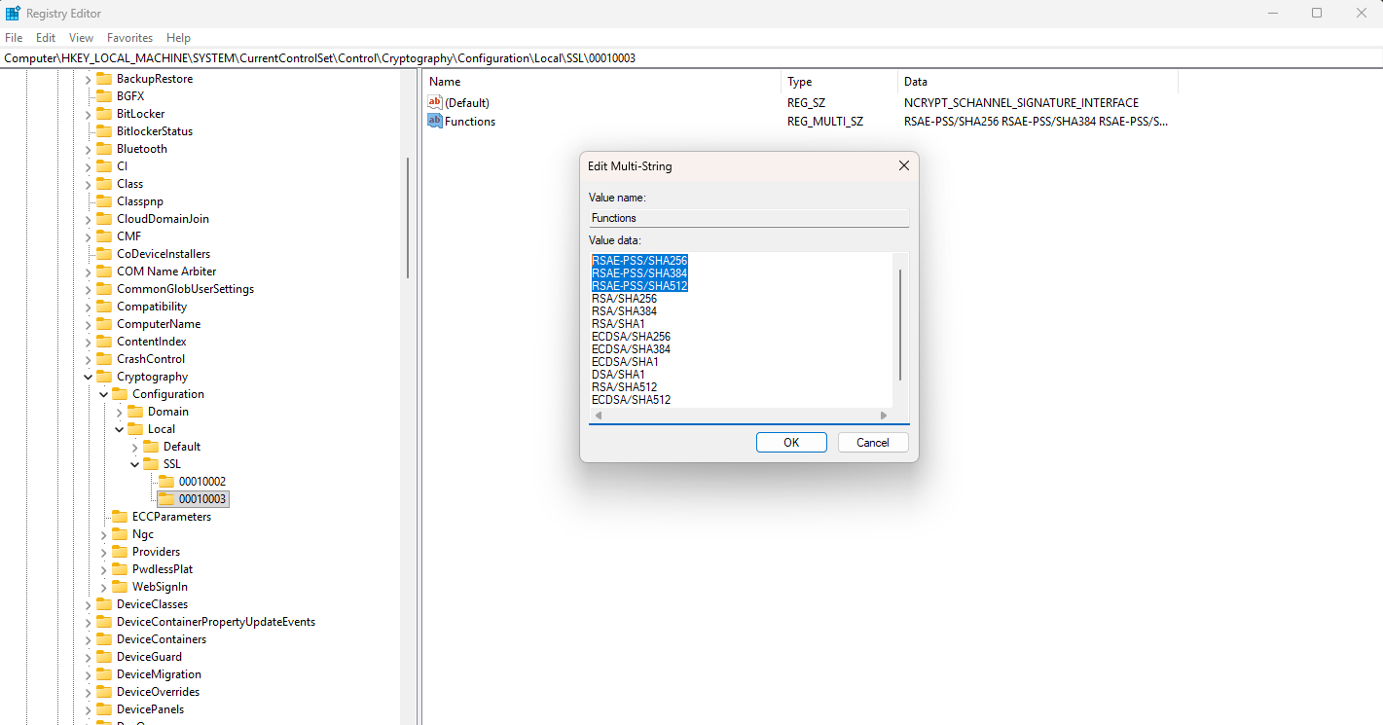The image size is (1383, 725).
Task: Click the CrashControl folder icon
Action: tap(104, 359)
